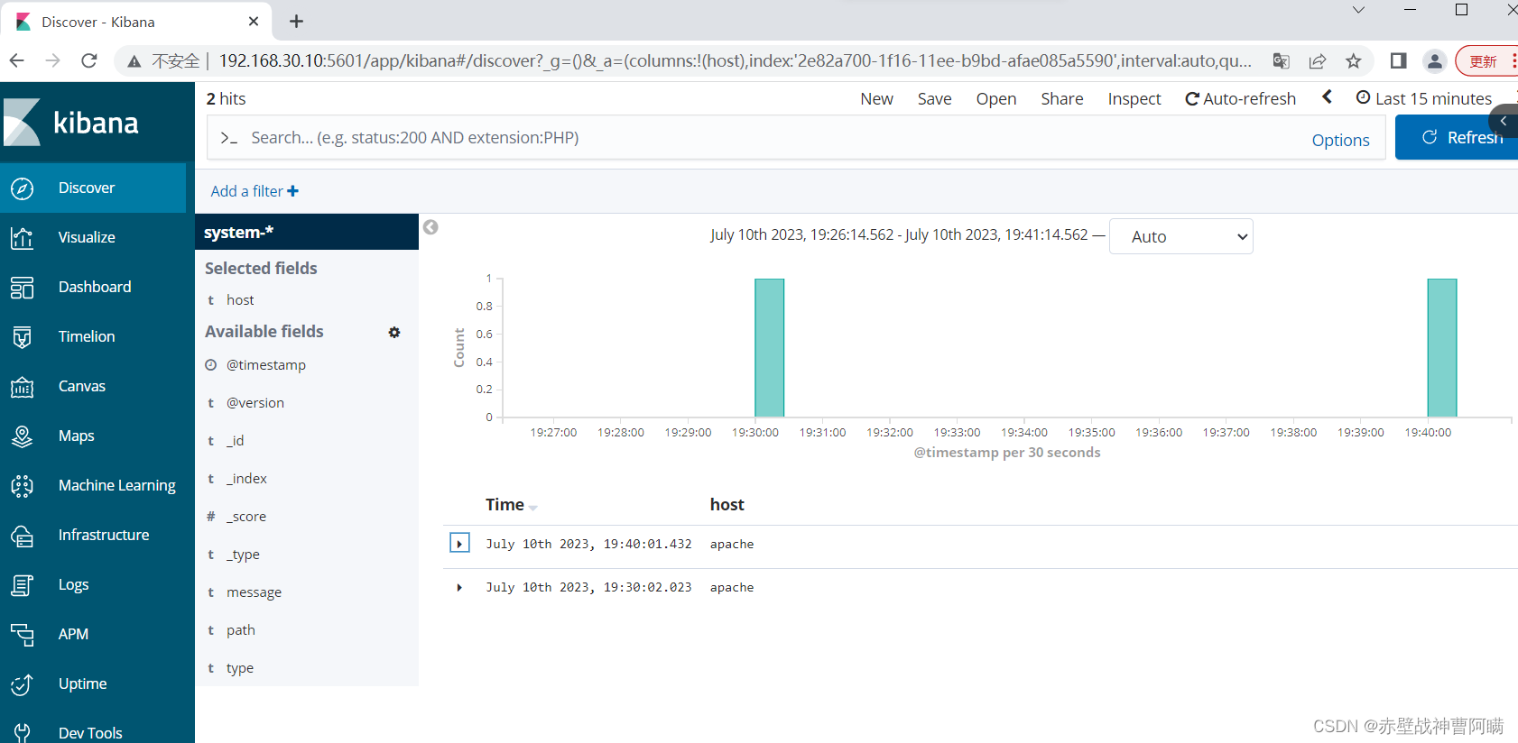Click the plus icon to add a filter

tap(292, 191)
